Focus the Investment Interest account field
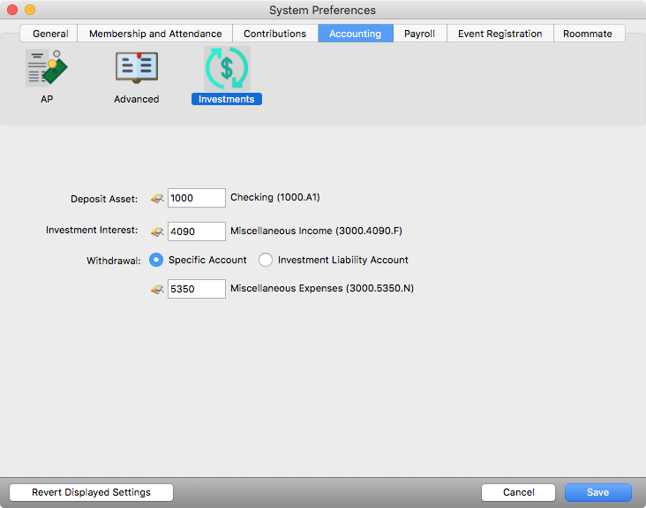 (x=196, y=231)
